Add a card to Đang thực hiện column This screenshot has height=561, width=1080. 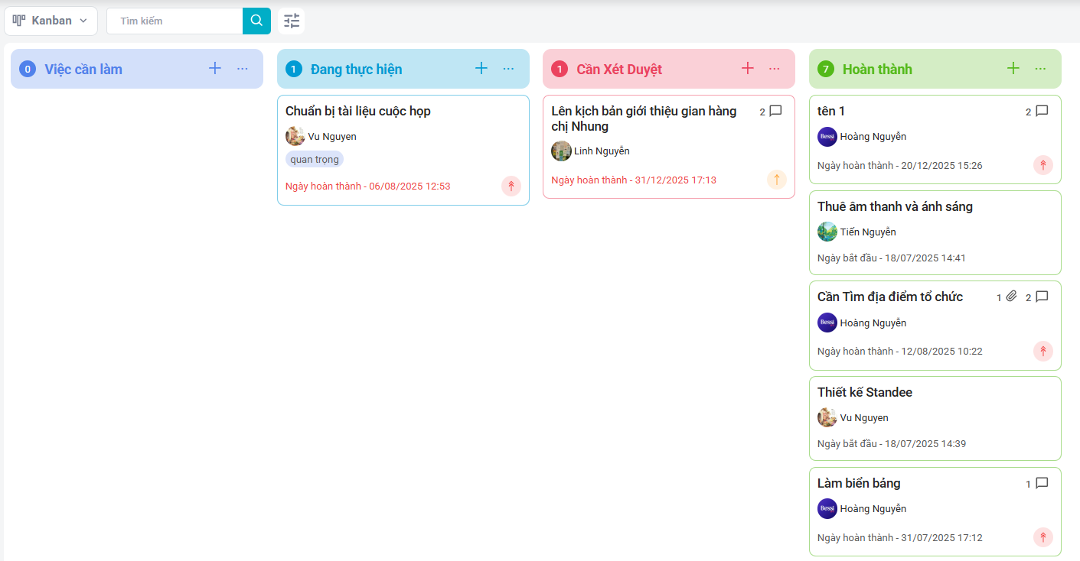click(x=481, y=69)
